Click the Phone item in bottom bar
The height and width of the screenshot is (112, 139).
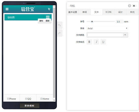pos(11,99)
